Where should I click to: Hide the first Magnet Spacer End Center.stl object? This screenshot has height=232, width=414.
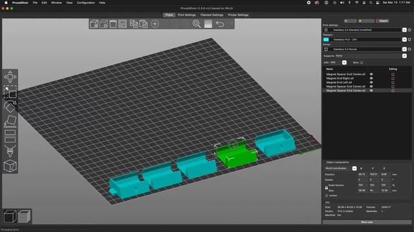coord(371,74)
